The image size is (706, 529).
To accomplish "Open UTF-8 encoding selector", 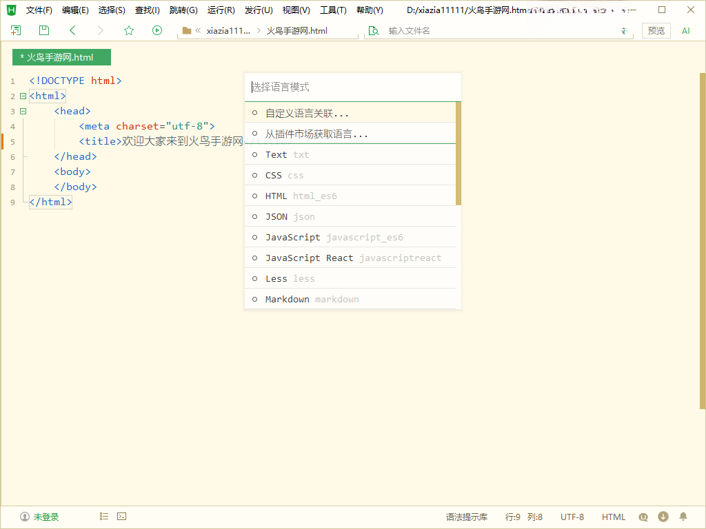I will (572, 517).
